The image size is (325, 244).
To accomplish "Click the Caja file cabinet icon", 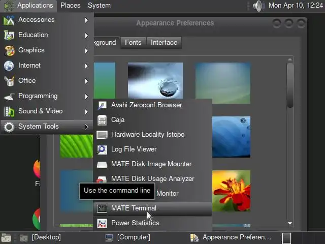I will pyautogui.click(x=102, y=120).
